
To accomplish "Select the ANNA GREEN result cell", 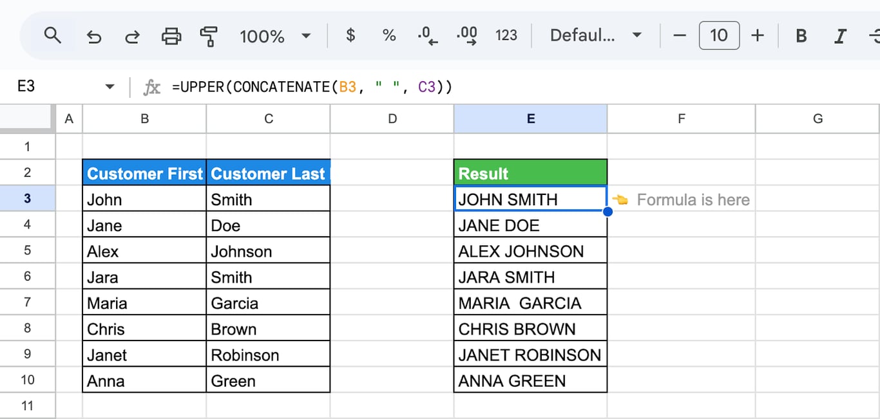I will coord(530,380).
